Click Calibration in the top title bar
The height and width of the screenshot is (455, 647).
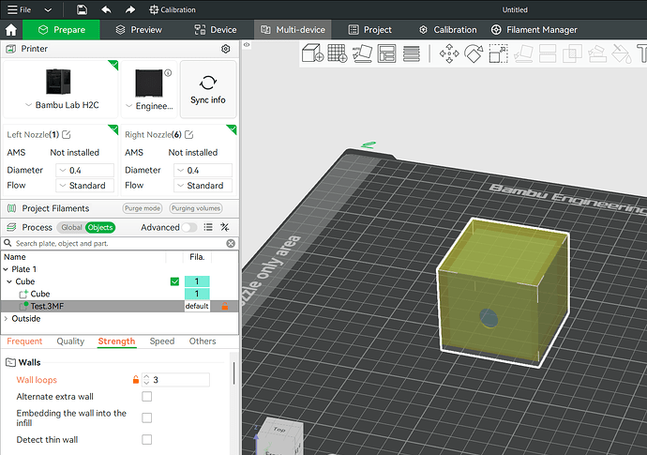[x=173, y=9]
